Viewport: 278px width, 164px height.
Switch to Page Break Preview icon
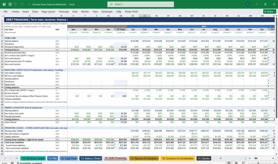244,163
